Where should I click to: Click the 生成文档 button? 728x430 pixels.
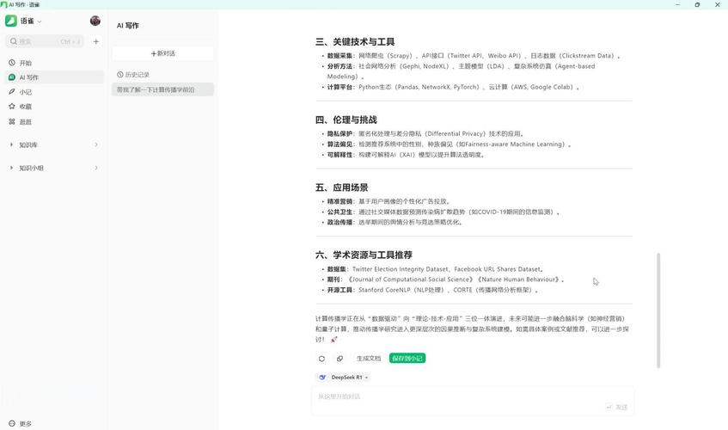point(369,359)
